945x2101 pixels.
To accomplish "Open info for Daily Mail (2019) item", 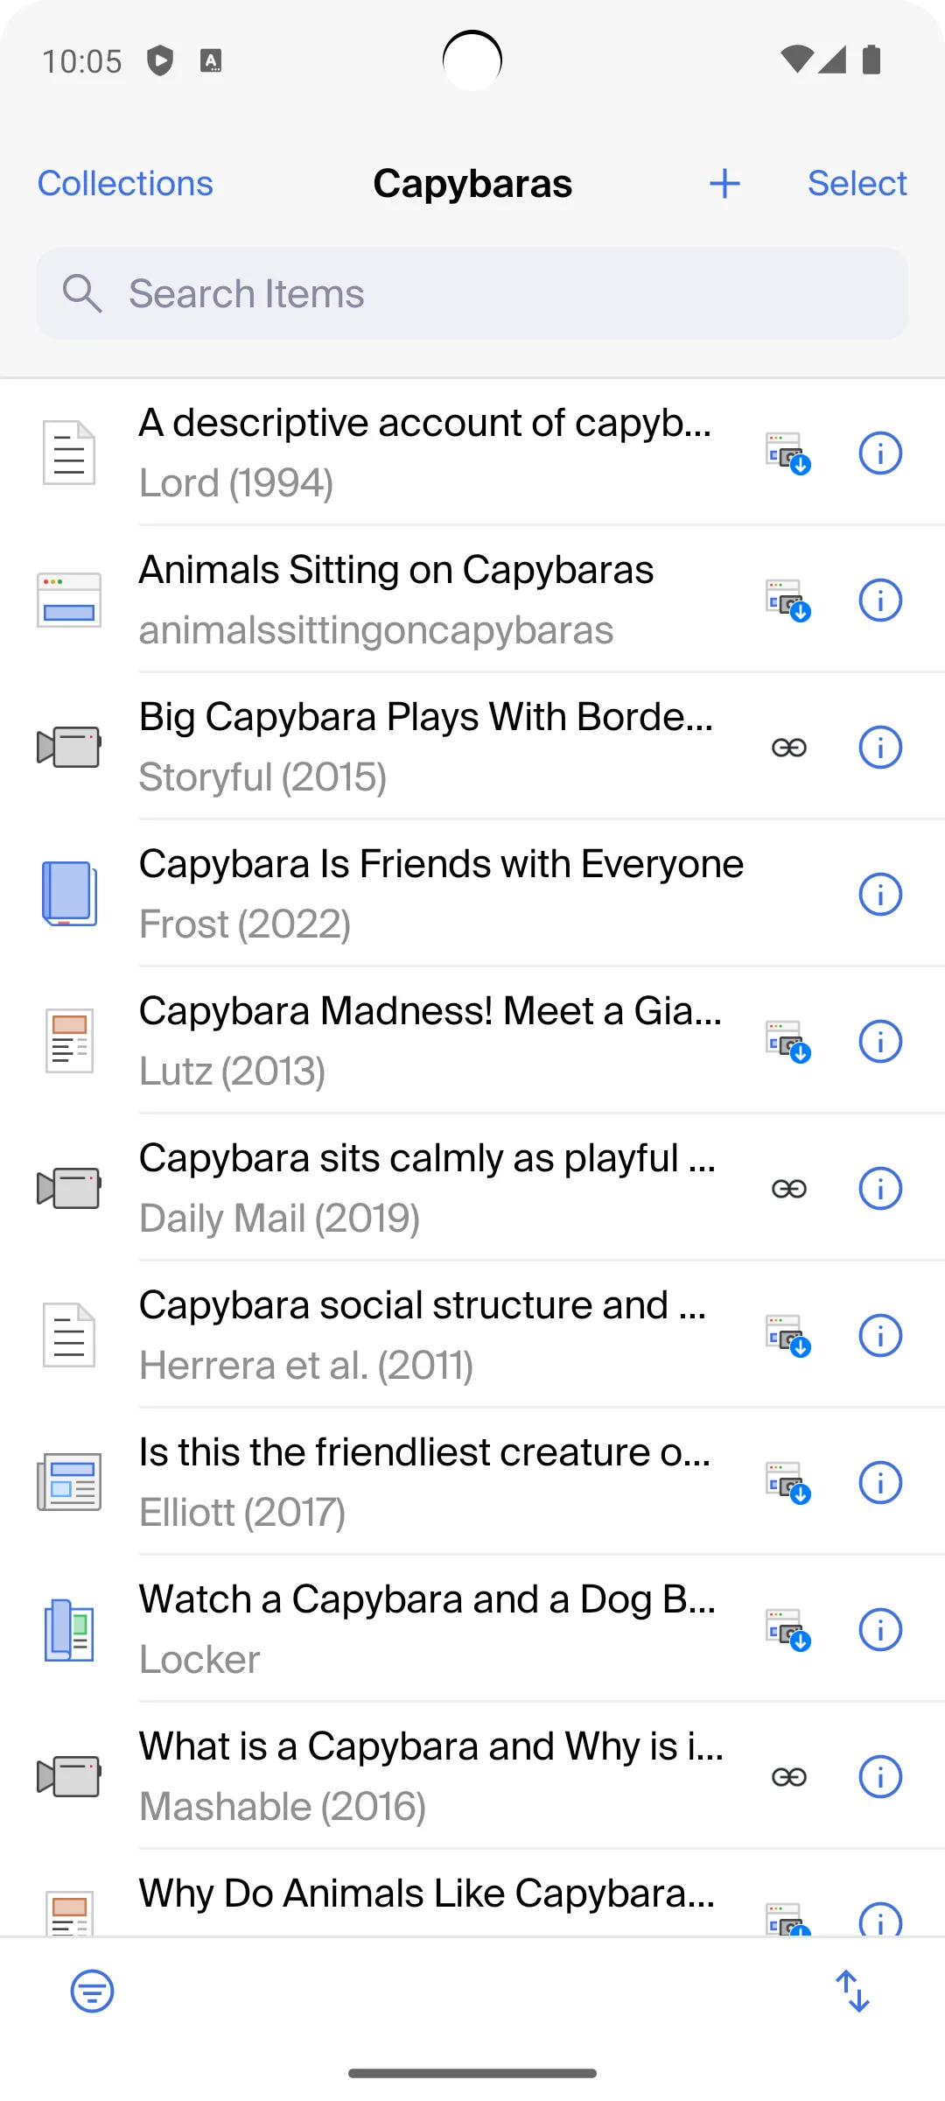I will [x=880, y=1189].
